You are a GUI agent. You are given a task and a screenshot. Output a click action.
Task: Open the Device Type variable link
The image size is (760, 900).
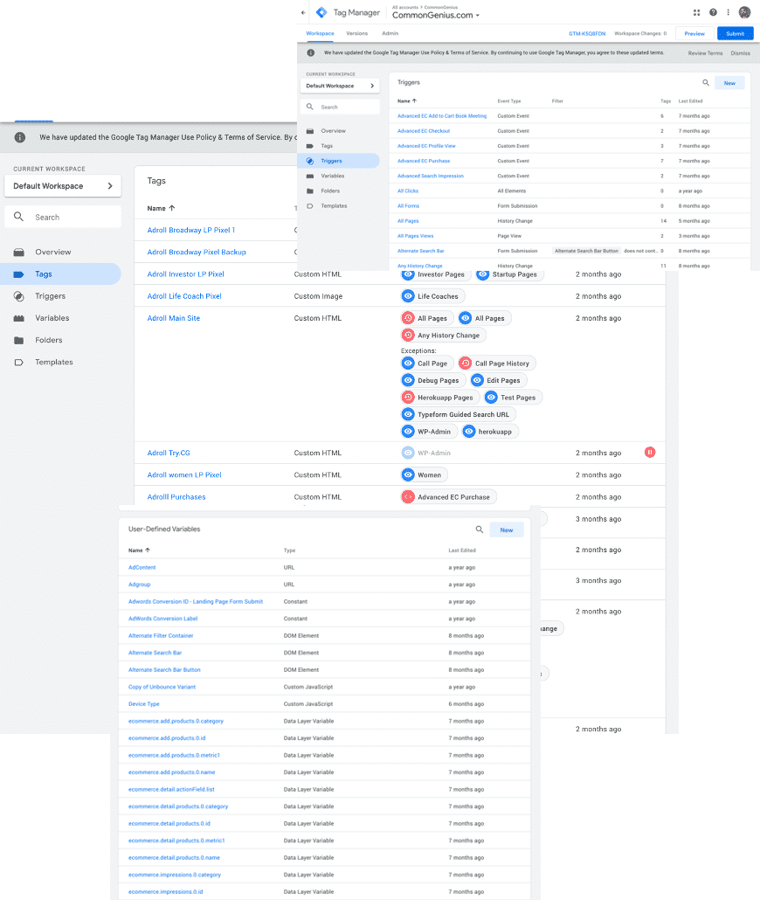[x=144, y=704]
